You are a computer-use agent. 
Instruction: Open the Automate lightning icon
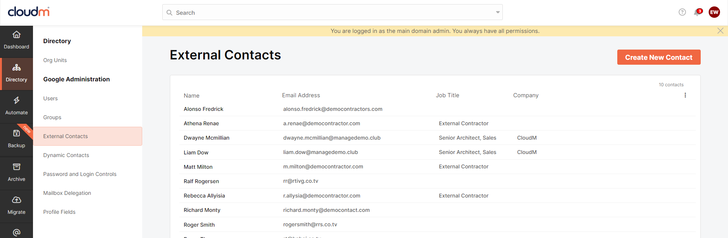[x=16, y=100]
